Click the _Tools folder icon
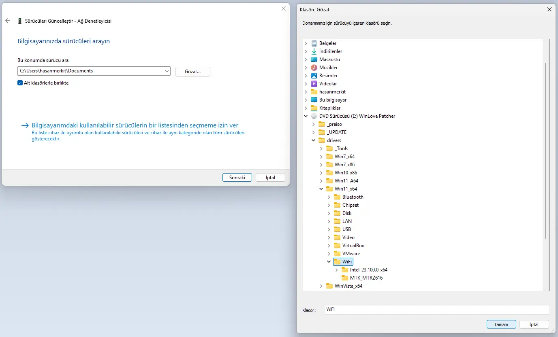This screenshot has width=558, height=337. click(x=329, y=148)
